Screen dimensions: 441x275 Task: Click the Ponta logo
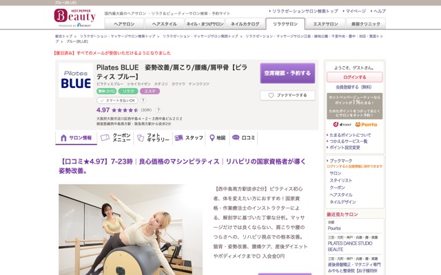click(366, 124)
